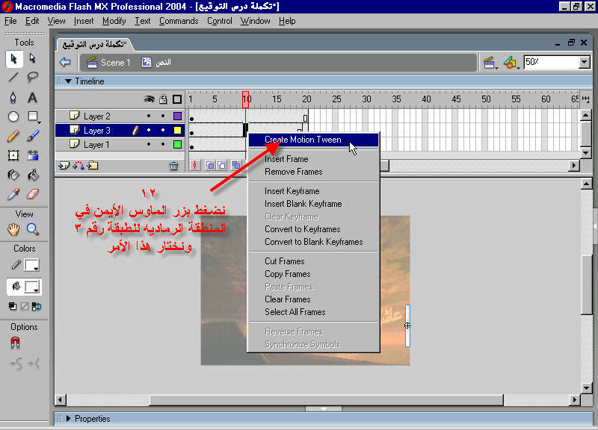Open the stroke color swatch
The height and width of the screenshot is (430, 598).
tap(31, 265)
